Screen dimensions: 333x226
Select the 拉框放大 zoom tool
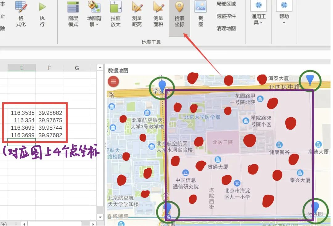tap(116, 14)
